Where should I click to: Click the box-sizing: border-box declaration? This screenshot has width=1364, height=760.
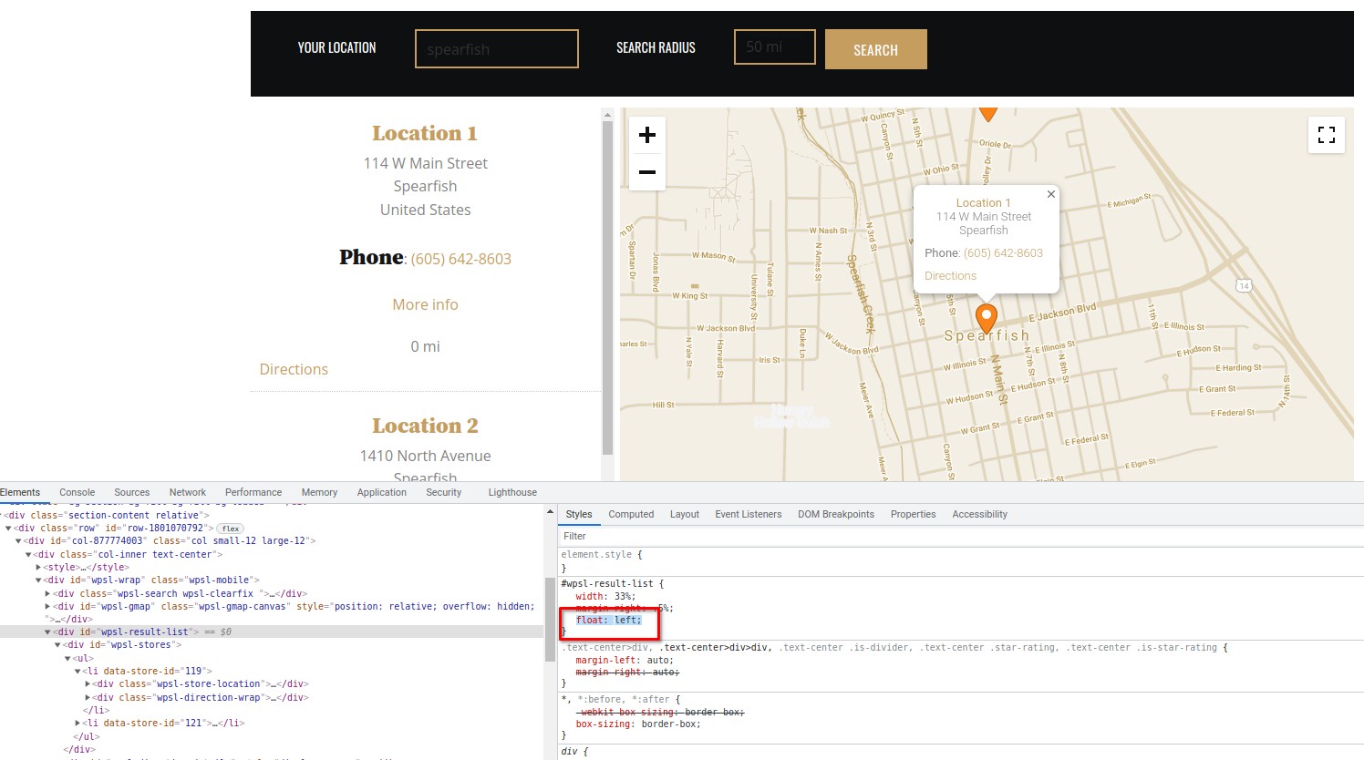(x=638, y=724)
